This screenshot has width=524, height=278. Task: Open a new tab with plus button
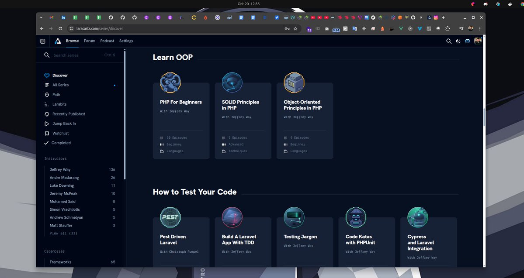coord(444,17)
